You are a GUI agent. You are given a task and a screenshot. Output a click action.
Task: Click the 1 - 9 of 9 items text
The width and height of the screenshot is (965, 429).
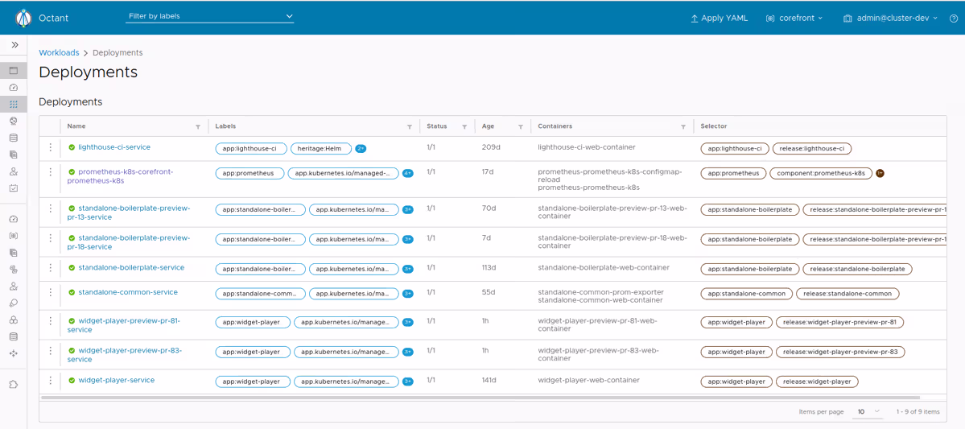[918, 412]
